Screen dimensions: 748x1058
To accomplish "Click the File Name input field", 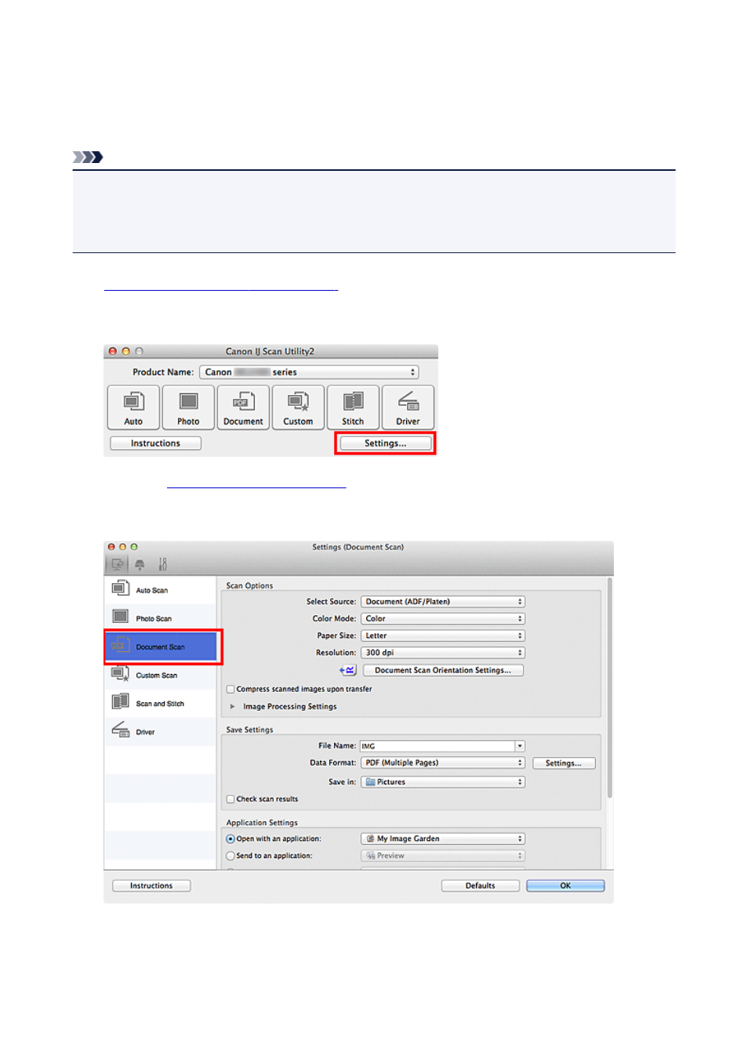I will [438, 746].
